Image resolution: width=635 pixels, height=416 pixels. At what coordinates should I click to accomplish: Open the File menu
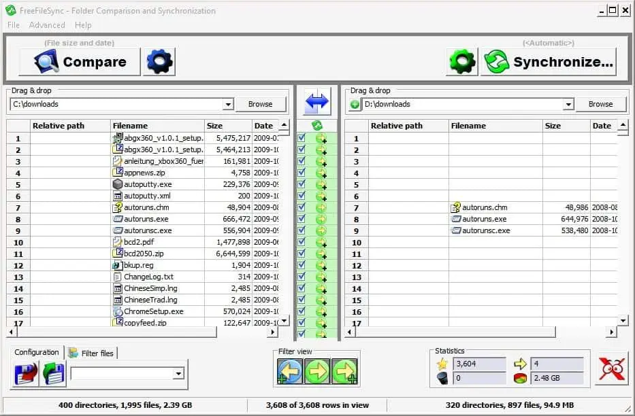point(14,25)
